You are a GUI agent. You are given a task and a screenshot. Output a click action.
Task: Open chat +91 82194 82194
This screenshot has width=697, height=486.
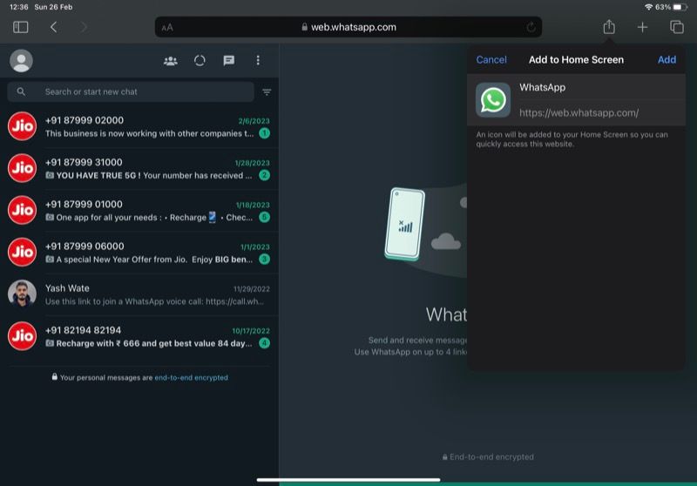(x=139, y=336)
